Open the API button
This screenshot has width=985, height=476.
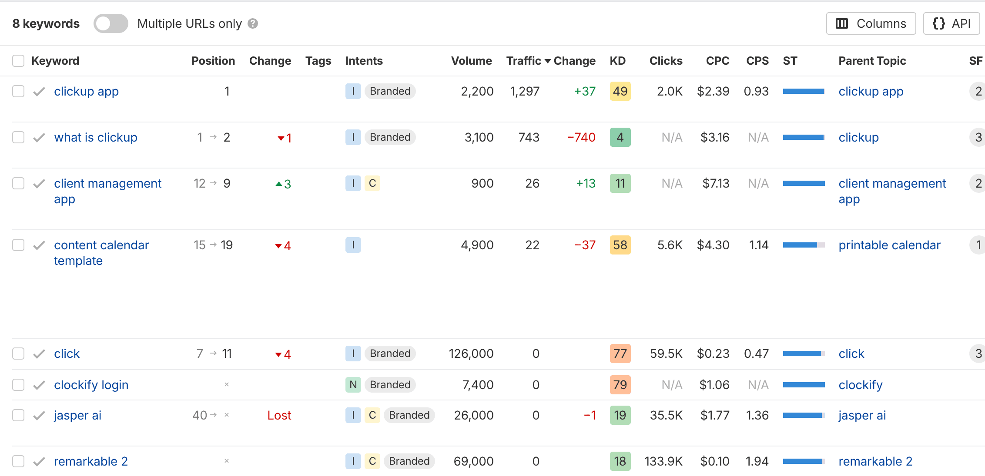(951, 23)
